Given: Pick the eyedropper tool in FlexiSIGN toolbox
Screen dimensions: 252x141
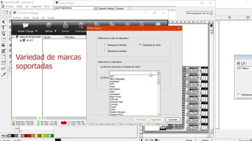Looking at the screenshot, I should click(4, 74).
